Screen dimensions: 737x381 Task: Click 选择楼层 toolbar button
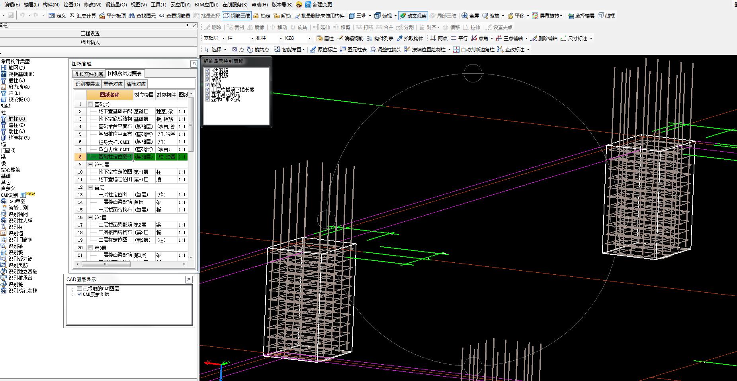581,16
